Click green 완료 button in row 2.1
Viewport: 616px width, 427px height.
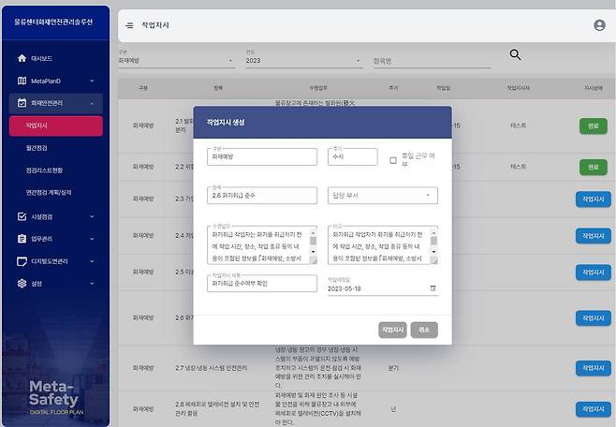coord(594,126)
